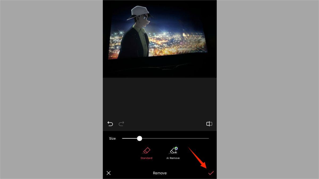
Task: Click the Size label
Action: tap(112, 138)
